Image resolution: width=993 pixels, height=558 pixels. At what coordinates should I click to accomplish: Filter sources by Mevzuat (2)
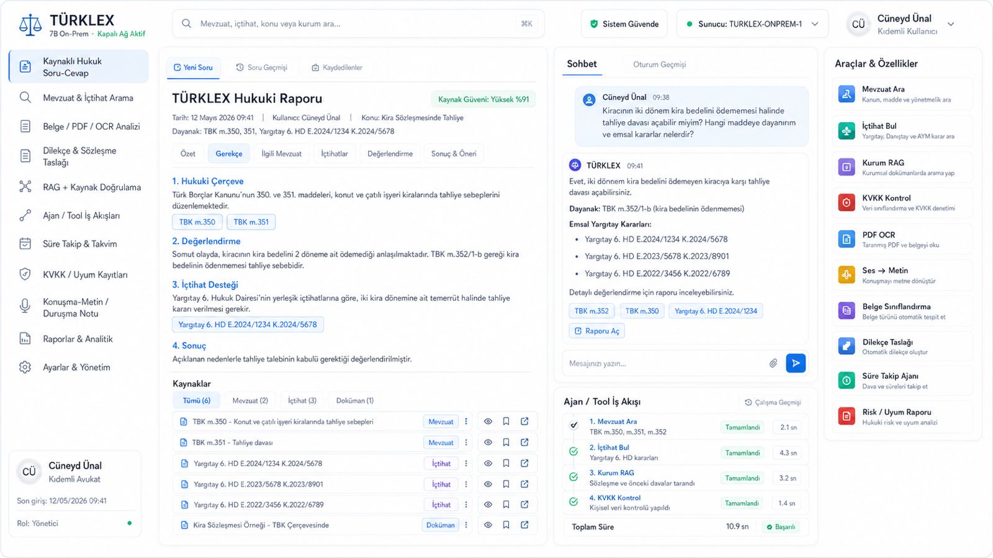(250, 401)
